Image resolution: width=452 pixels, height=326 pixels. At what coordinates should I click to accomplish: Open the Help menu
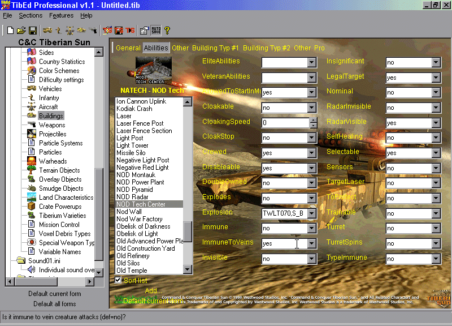click(86, 15)
